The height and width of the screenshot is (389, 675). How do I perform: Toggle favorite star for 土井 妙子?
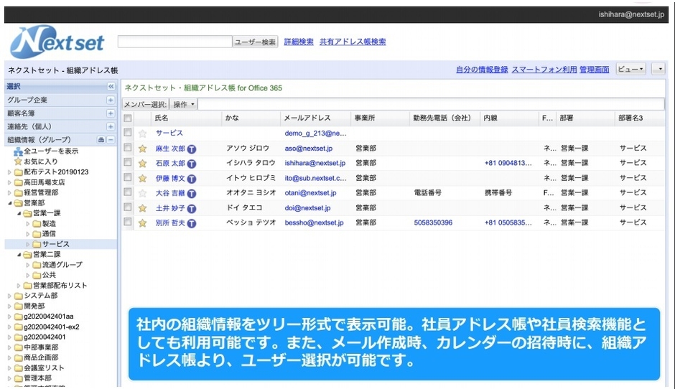coord(142,208)
